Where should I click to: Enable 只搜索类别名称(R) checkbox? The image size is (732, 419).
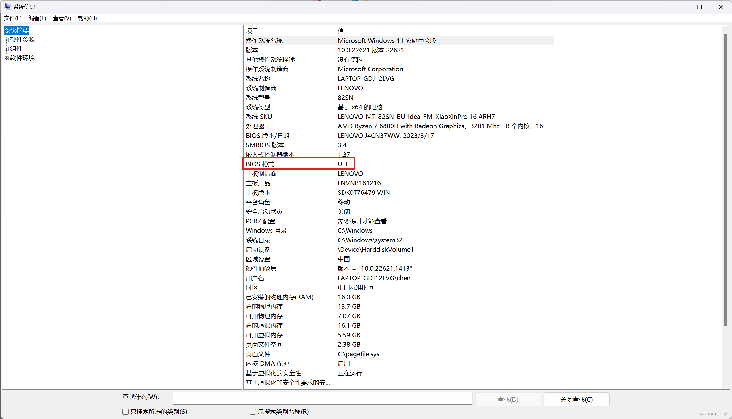click(253, 412)
